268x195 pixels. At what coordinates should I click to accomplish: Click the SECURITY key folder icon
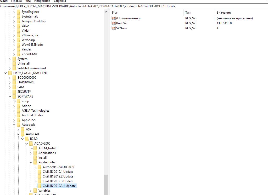coord(14,92)
